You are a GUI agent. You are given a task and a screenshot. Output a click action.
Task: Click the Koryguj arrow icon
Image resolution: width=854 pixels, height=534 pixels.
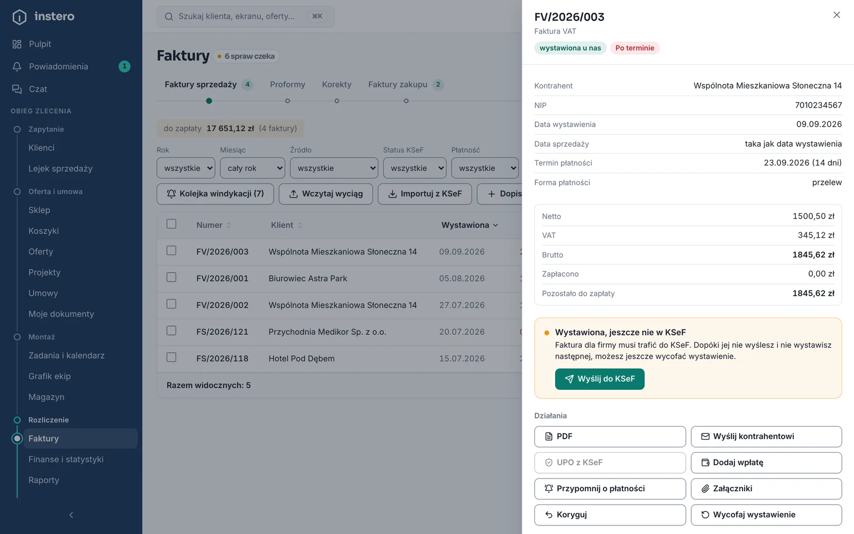549,515
